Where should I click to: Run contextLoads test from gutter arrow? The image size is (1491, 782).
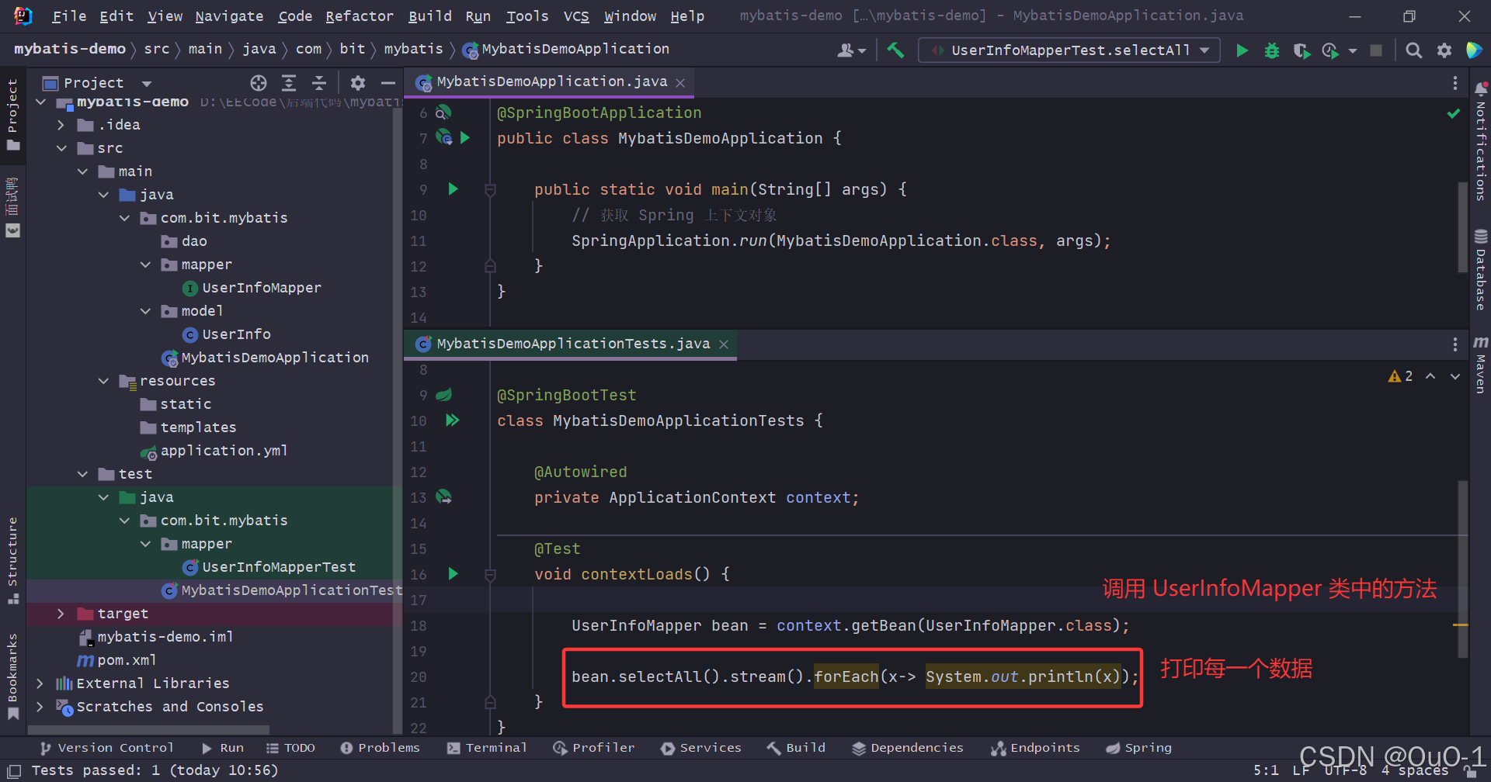click(454, 573)
